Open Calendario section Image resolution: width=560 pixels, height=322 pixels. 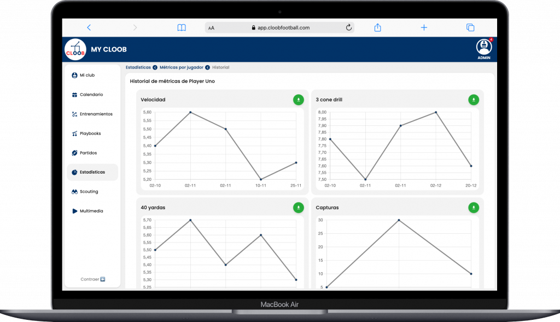coord(91,95)
